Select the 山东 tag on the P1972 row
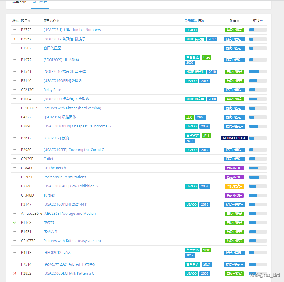 pyautogui.click(x=206, y=57)
